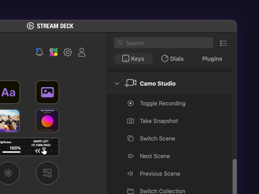Viewport: 259px width, 194px height.
Task: Select the purple image key
Action: tap(47, 92)
